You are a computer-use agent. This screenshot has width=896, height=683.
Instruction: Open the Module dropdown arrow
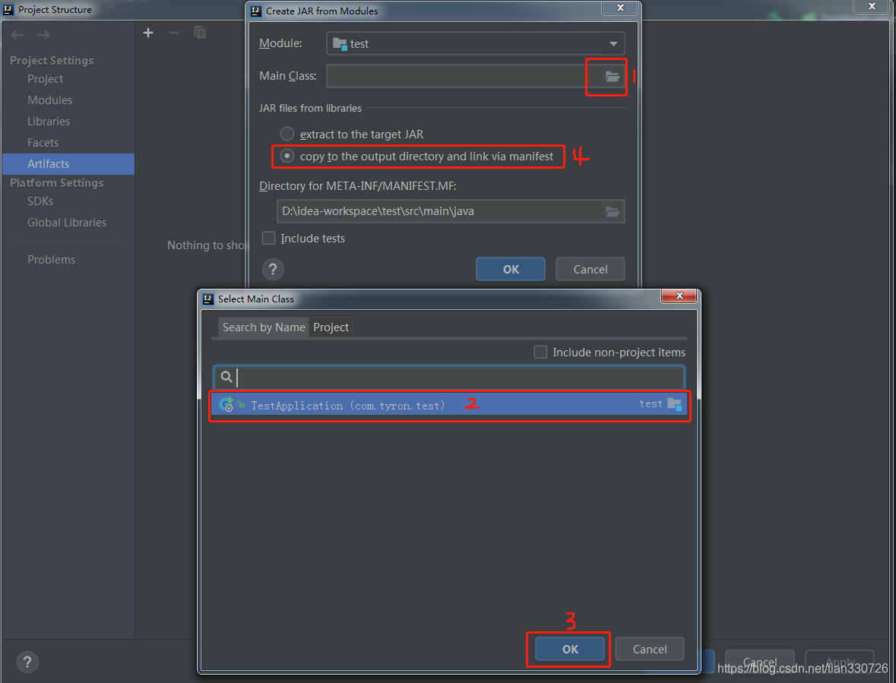613,44
